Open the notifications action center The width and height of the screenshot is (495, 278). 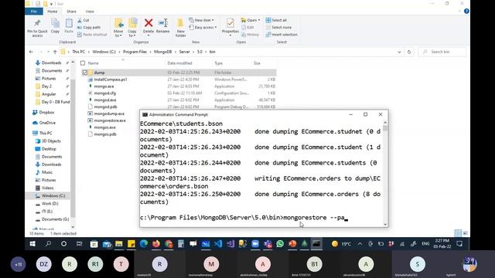[459, 244]
